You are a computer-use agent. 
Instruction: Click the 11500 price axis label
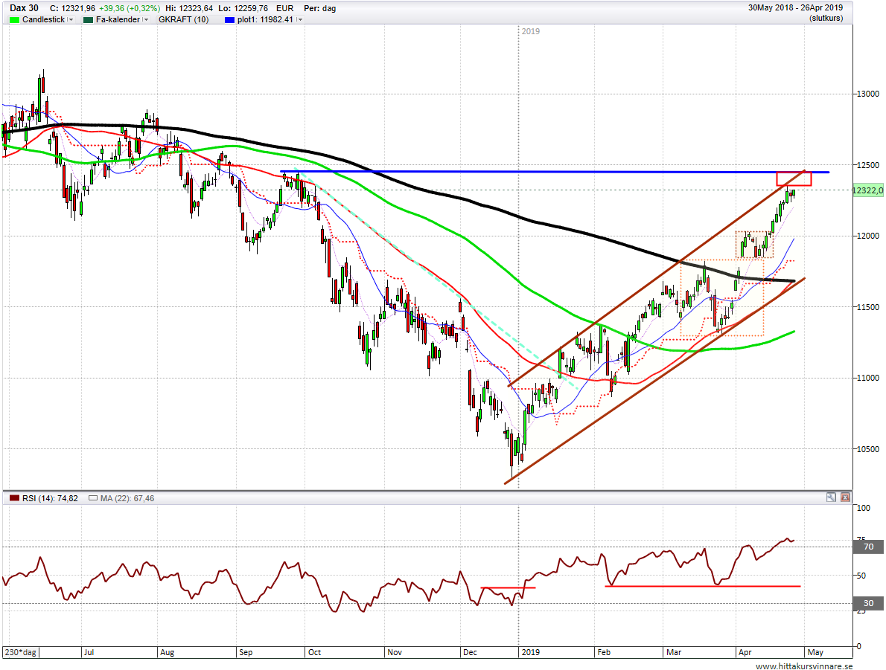click(868, 307)
